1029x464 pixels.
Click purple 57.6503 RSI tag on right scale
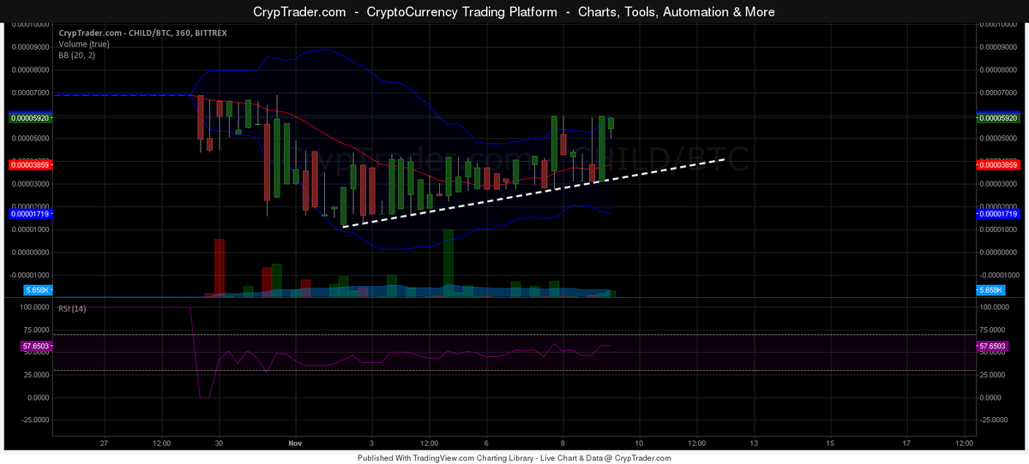993,346
